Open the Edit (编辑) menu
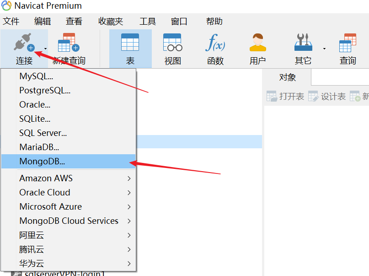 coord(43,21)
